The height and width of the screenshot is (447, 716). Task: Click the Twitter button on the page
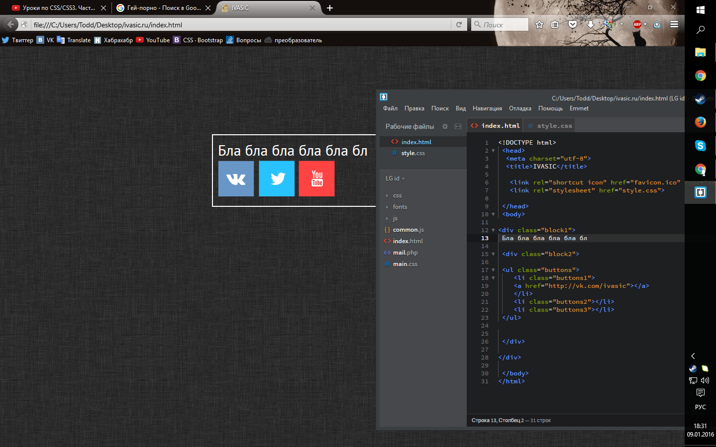pos(277,179)
